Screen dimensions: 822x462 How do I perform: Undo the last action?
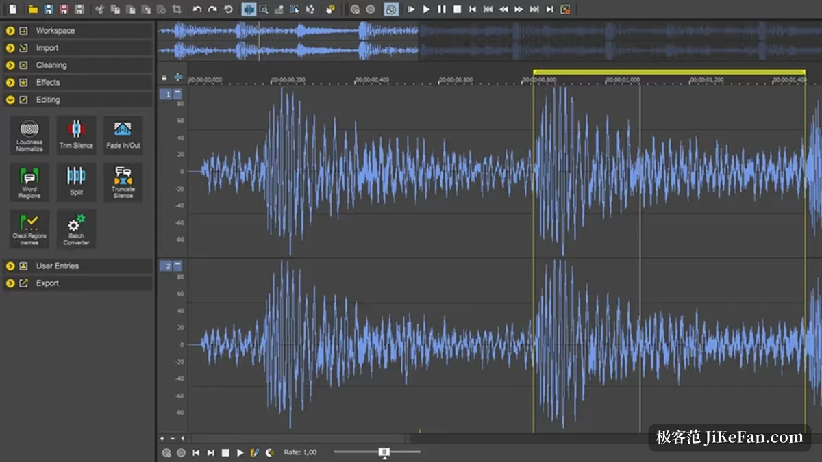click(197, 10)
